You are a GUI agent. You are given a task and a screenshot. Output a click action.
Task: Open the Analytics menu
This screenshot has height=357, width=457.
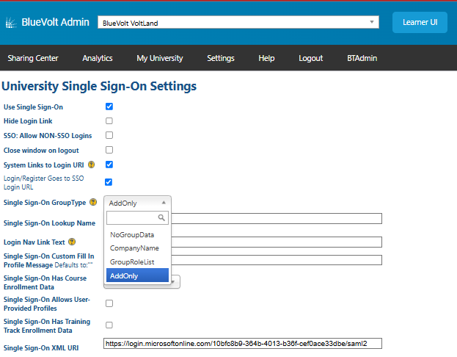[x=98, y=58]
